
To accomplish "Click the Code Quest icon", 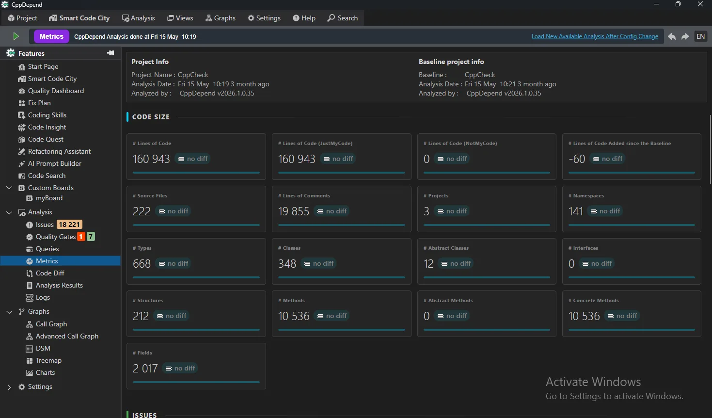I will tap(21, 140).
